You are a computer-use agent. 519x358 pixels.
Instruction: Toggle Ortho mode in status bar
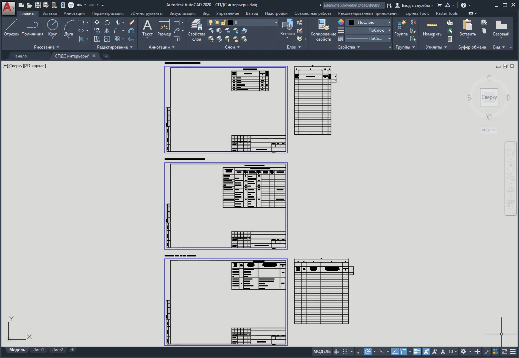pos(359,351)
